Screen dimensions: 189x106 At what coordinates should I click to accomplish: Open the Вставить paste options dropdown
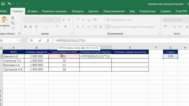(x=4, y=29)
